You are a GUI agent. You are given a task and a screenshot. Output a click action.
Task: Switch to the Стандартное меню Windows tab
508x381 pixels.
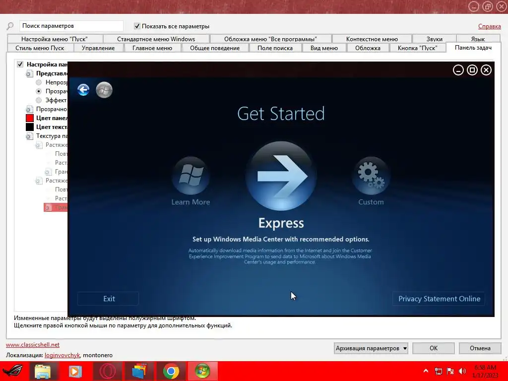[156, 39]
